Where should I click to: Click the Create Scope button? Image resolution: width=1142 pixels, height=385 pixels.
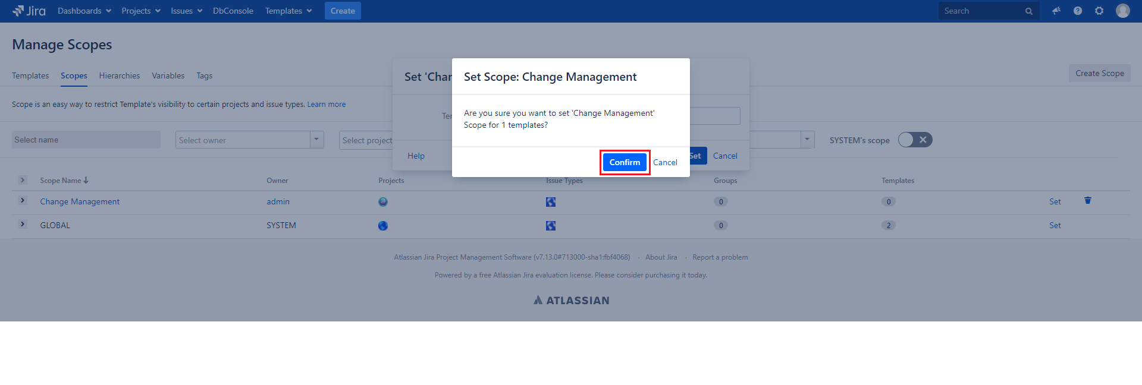1099,74
